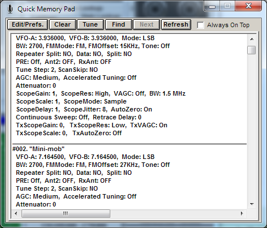Click the line VFO-A: 7.164500

(85, 157)
